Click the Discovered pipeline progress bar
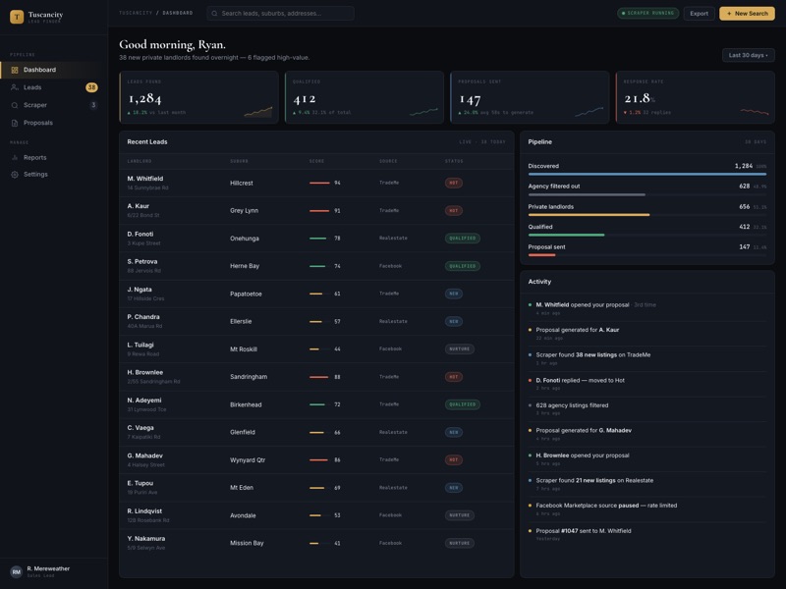Screen dimensions: 786x589 pyautogui.click(x=647, y=175)
